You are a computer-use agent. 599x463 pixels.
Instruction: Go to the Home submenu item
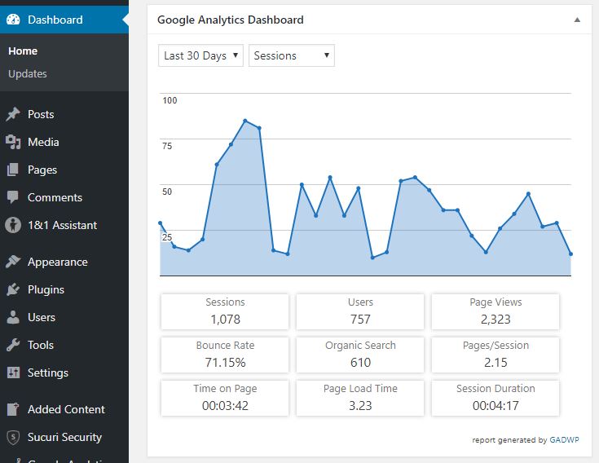23,51
